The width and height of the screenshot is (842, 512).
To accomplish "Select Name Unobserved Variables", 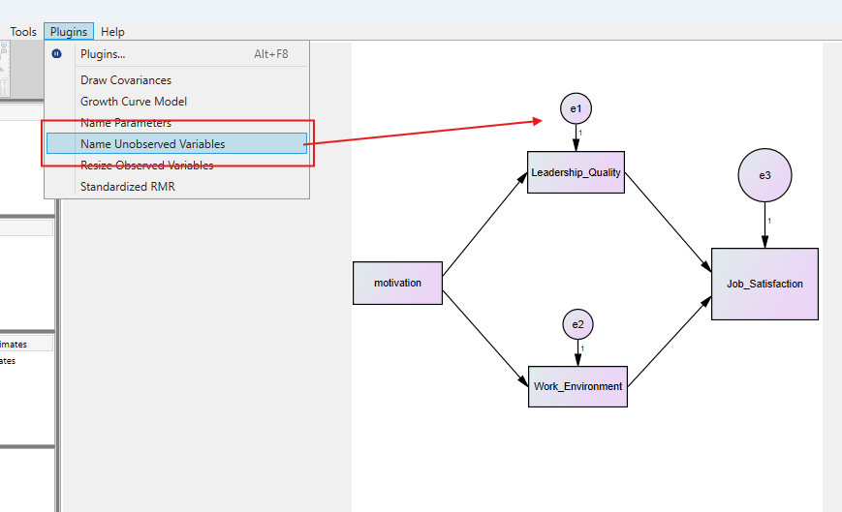I will [x=152, y=144].
